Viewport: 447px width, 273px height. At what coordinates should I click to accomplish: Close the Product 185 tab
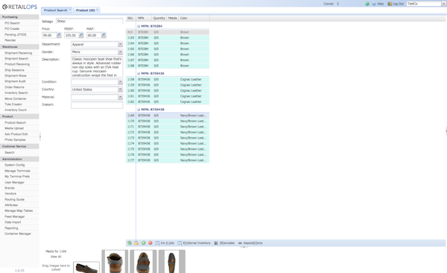97,10
